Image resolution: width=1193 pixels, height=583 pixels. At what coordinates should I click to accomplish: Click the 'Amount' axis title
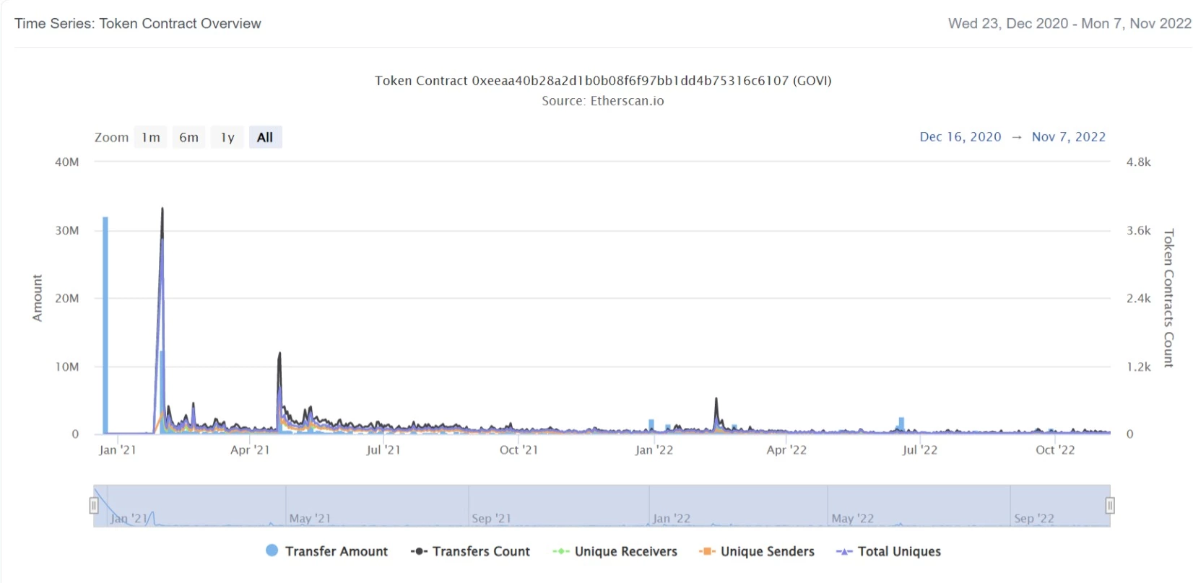coord(38,298)
